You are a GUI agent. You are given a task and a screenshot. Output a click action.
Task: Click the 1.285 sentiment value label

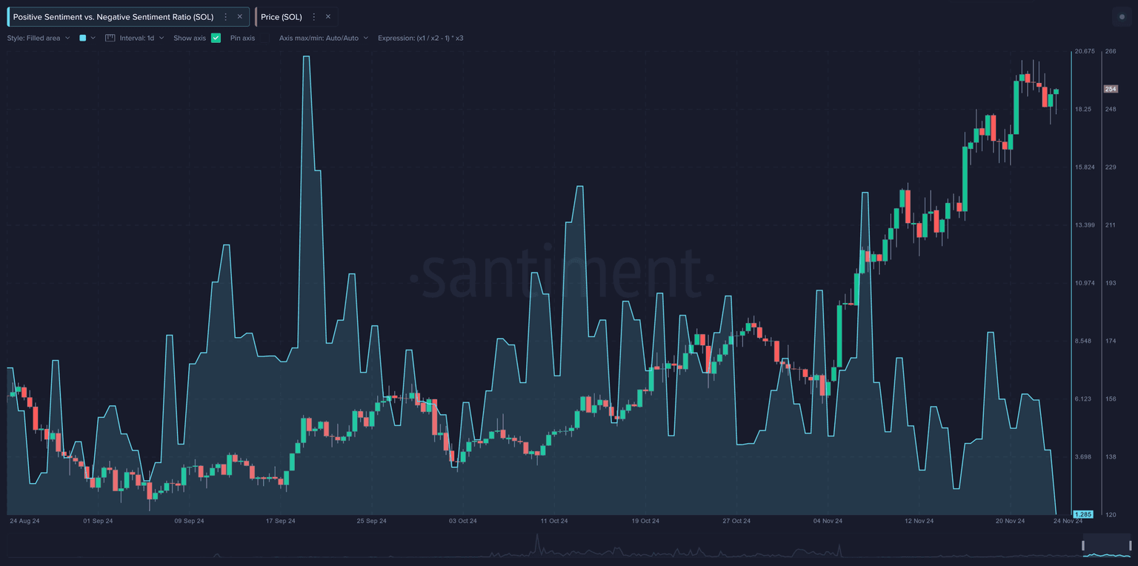[x=1082, y=514]
